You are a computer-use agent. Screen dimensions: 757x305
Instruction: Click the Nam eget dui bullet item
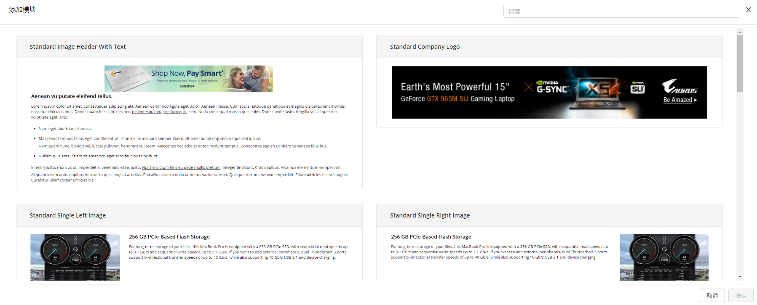(65, 129)
